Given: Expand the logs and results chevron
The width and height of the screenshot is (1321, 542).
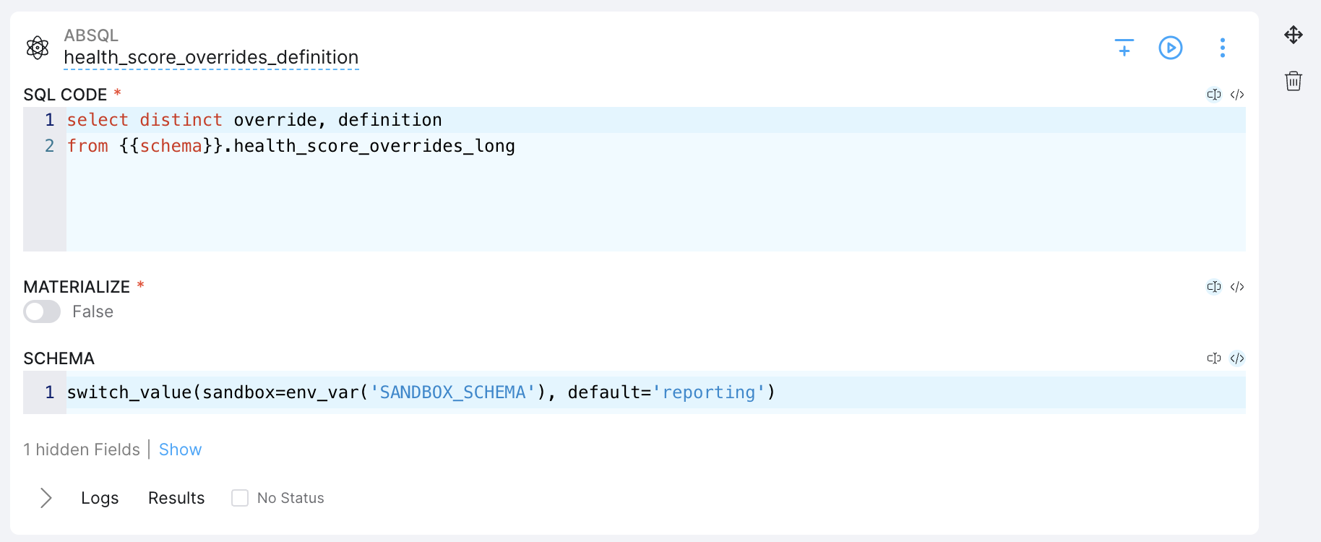Looking at the screenshot, I should tap(46, 498).
